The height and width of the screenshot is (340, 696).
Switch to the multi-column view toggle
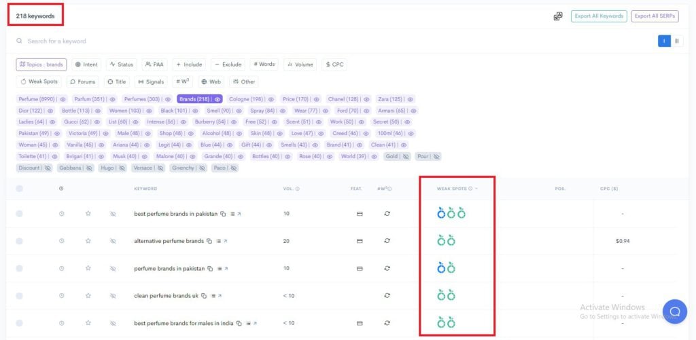677,41
